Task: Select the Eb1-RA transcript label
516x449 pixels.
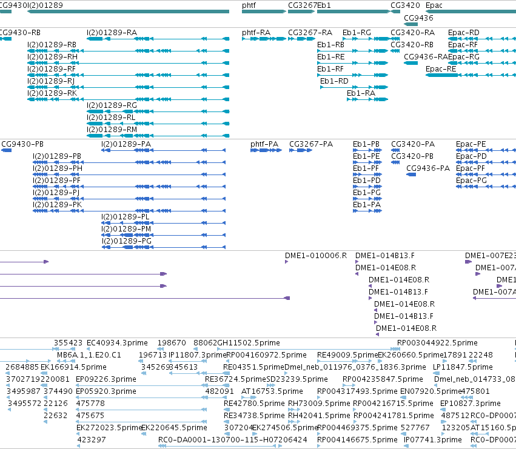Action: tap(361, 93)
